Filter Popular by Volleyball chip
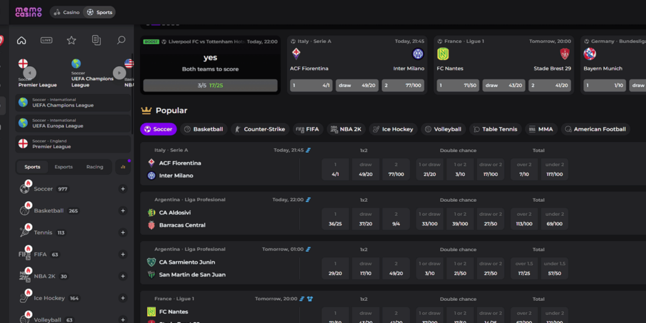 coord(443,129)
